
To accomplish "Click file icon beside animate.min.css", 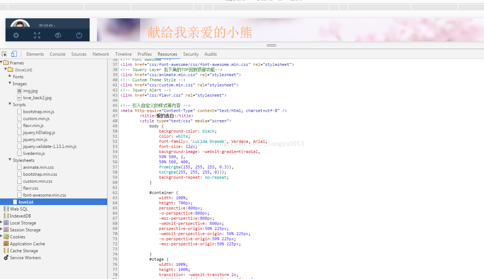I will (19, 167).
